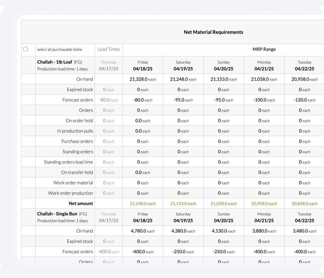Select the On hand value 3,480.0 each
324x278 pixels.
304,231
